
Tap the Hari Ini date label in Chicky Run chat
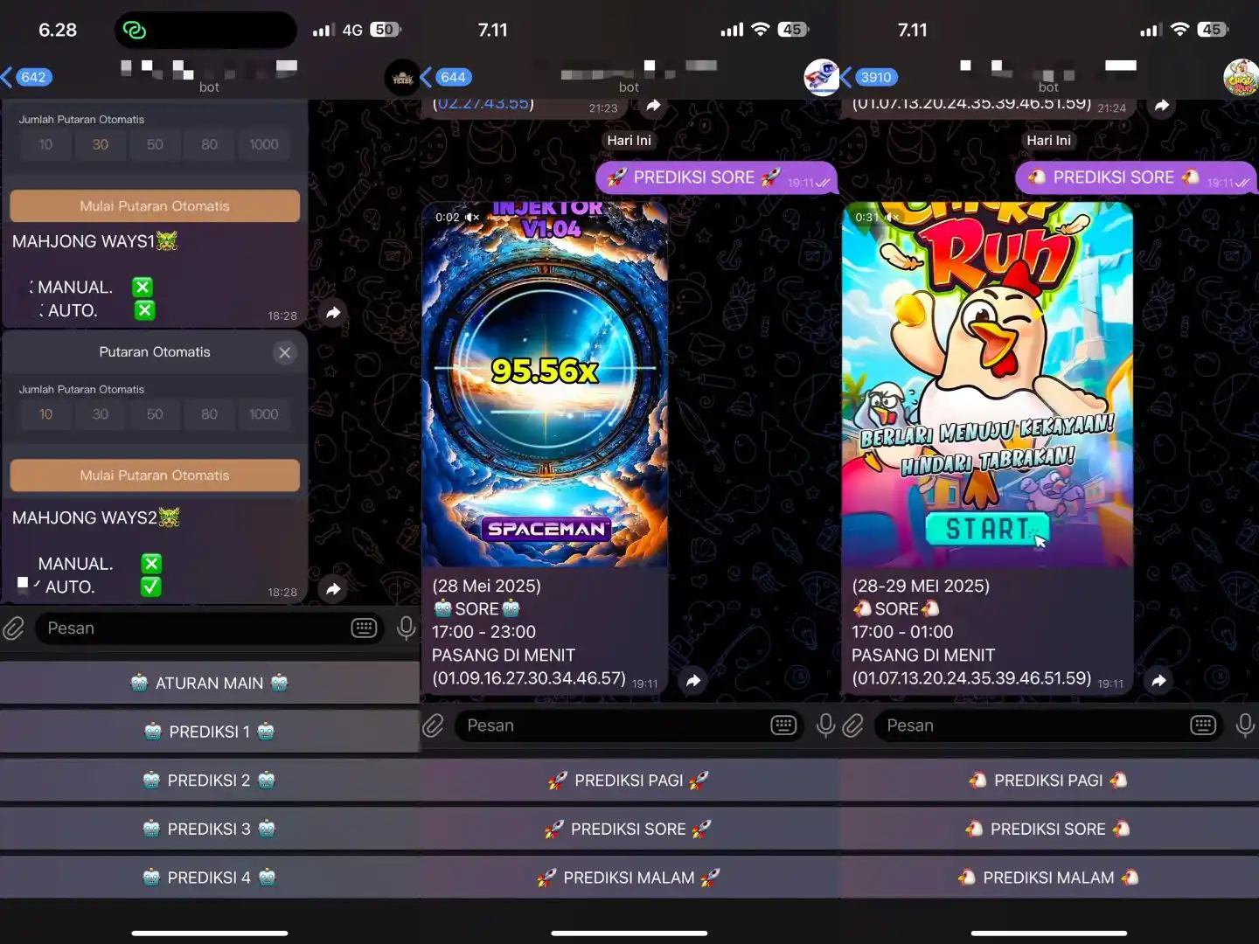coord(1048,140)
